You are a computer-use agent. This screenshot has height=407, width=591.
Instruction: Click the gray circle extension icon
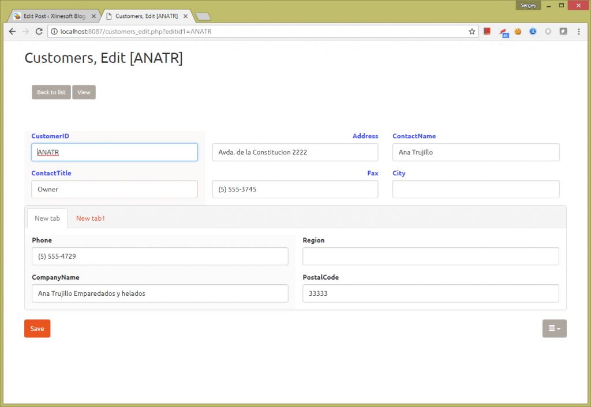coord(548,31)
